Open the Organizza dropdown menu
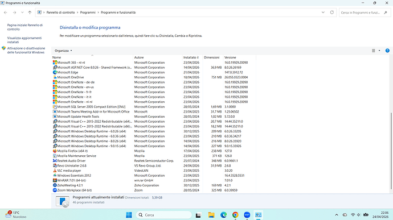This screenshot has height=220, width=393. (63, 51)
